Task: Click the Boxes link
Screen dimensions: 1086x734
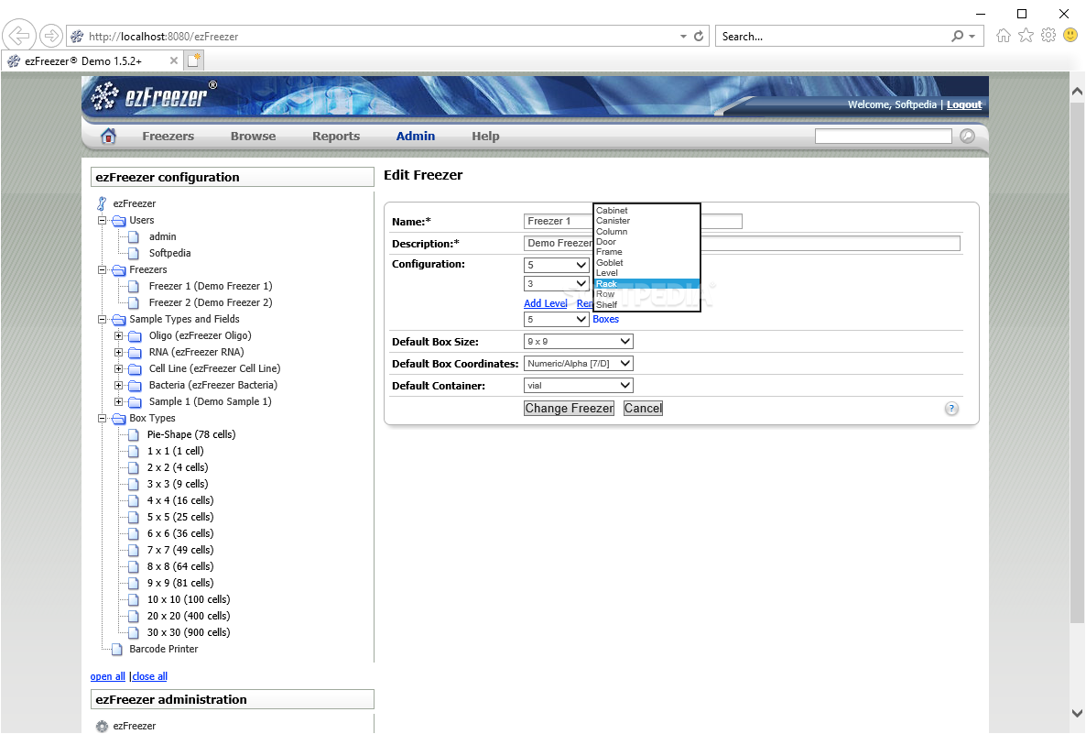Action: [x=606, y=320]
